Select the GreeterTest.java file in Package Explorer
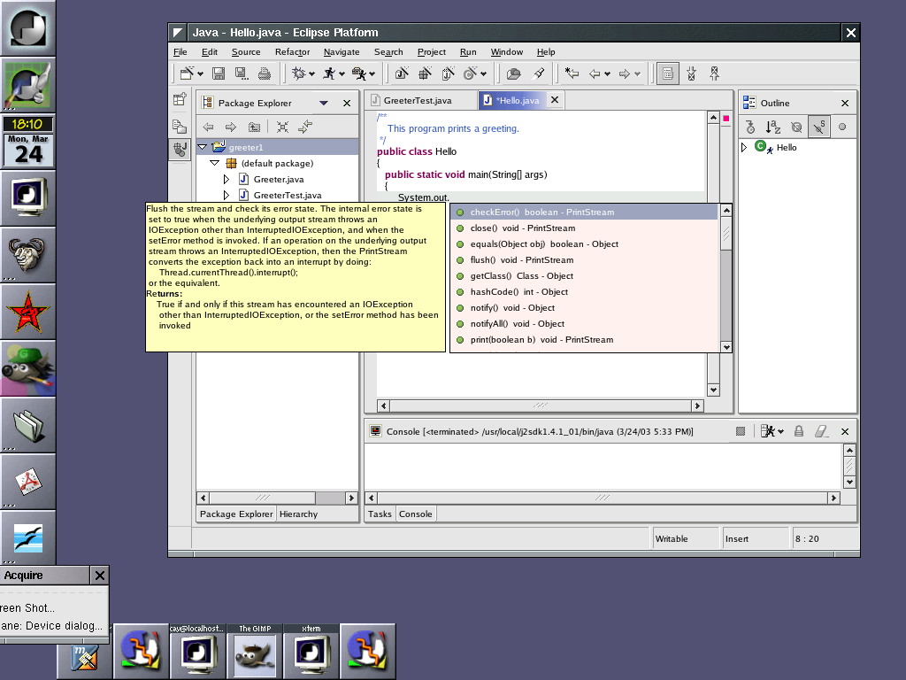 click(288, 196)
